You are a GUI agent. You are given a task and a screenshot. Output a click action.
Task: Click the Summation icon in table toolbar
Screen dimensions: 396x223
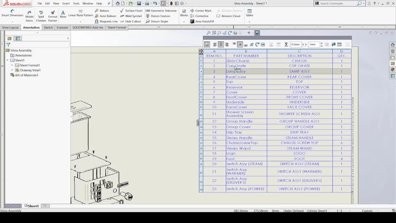(286, 45)
